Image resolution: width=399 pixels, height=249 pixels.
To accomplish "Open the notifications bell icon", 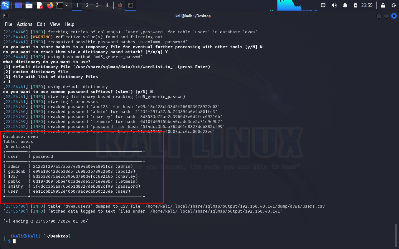I will click(345, 5).
